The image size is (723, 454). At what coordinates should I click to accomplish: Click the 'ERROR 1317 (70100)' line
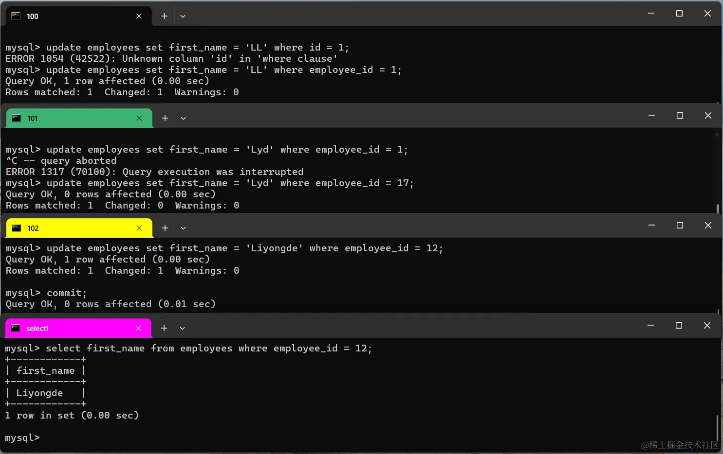click(154, 172)
